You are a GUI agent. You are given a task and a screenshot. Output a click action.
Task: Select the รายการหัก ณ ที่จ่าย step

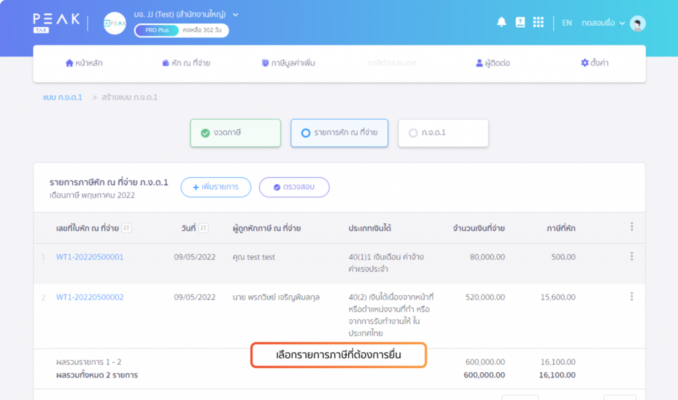click(x=339, y=133)
